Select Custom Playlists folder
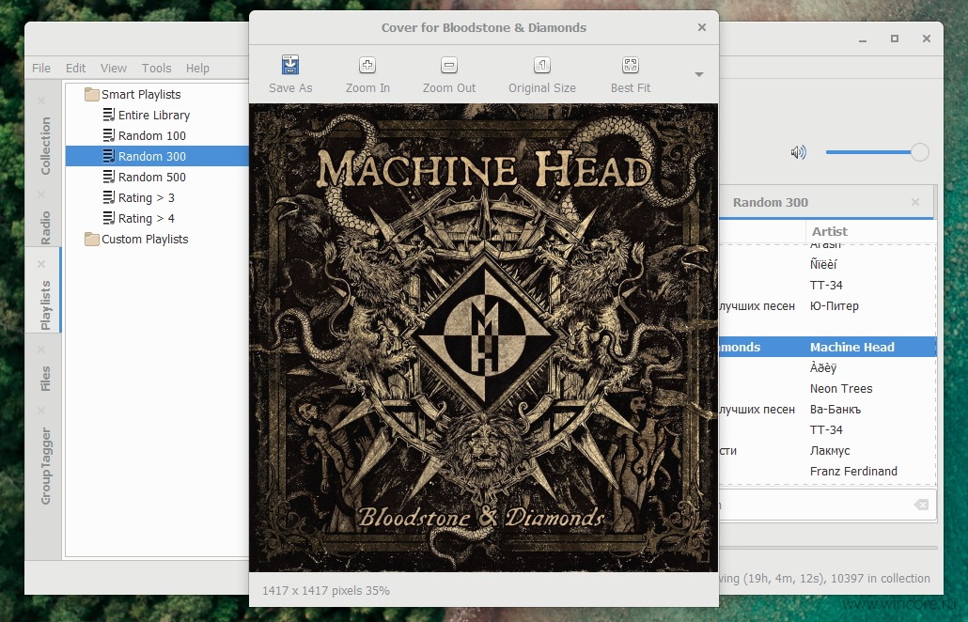 coord(145,239)
